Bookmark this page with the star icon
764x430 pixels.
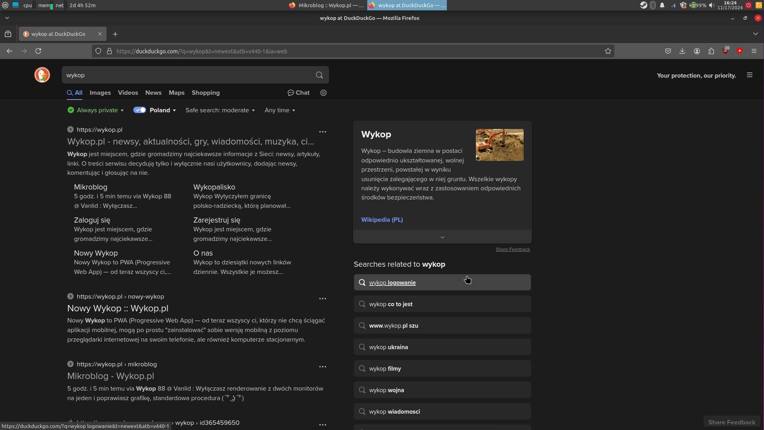coord(608,51)
